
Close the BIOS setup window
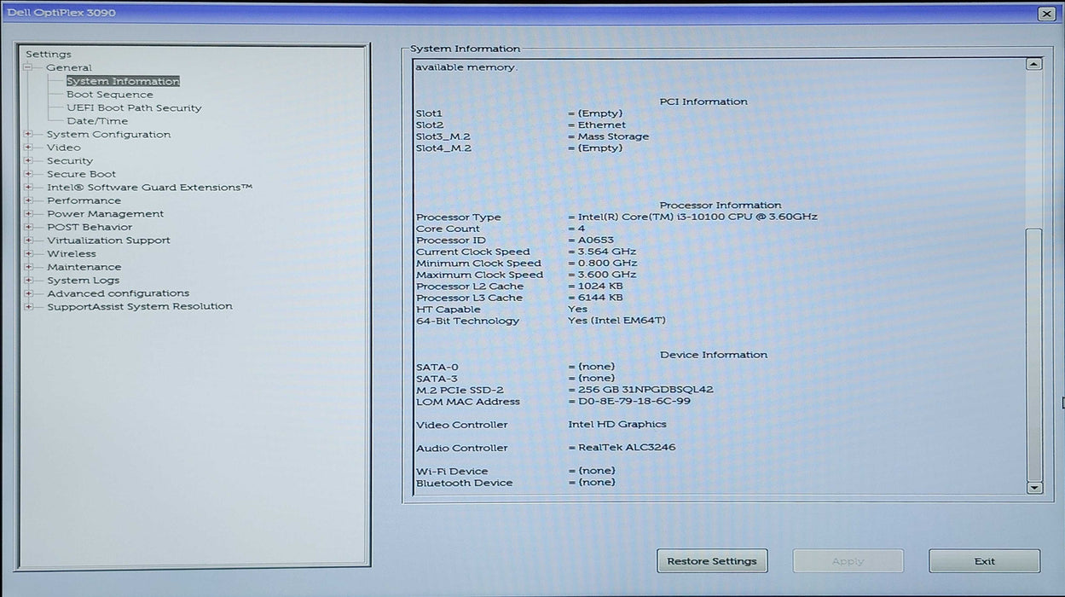(x=1046, y=14)
